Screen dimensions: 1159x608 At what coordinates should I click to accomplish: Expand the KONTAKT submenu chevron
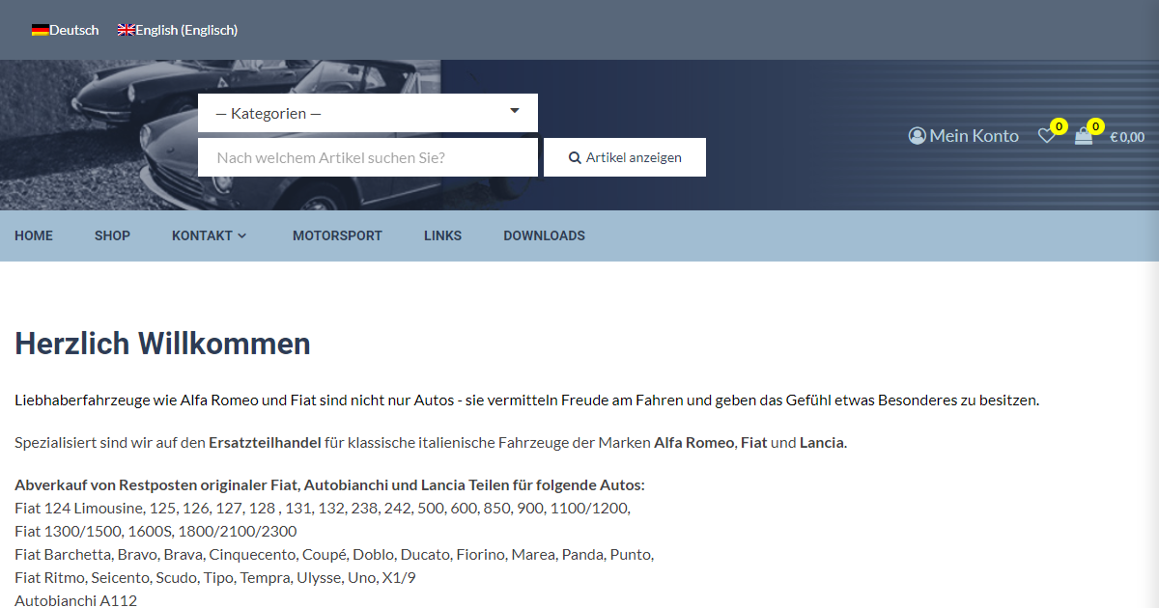[x=242, y=235]
